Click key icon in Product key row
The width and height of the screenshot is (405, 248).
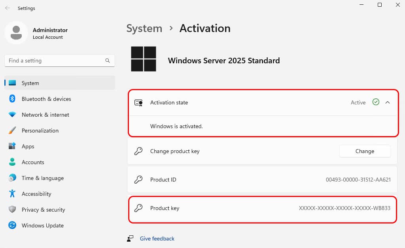(x=138, y=208)
